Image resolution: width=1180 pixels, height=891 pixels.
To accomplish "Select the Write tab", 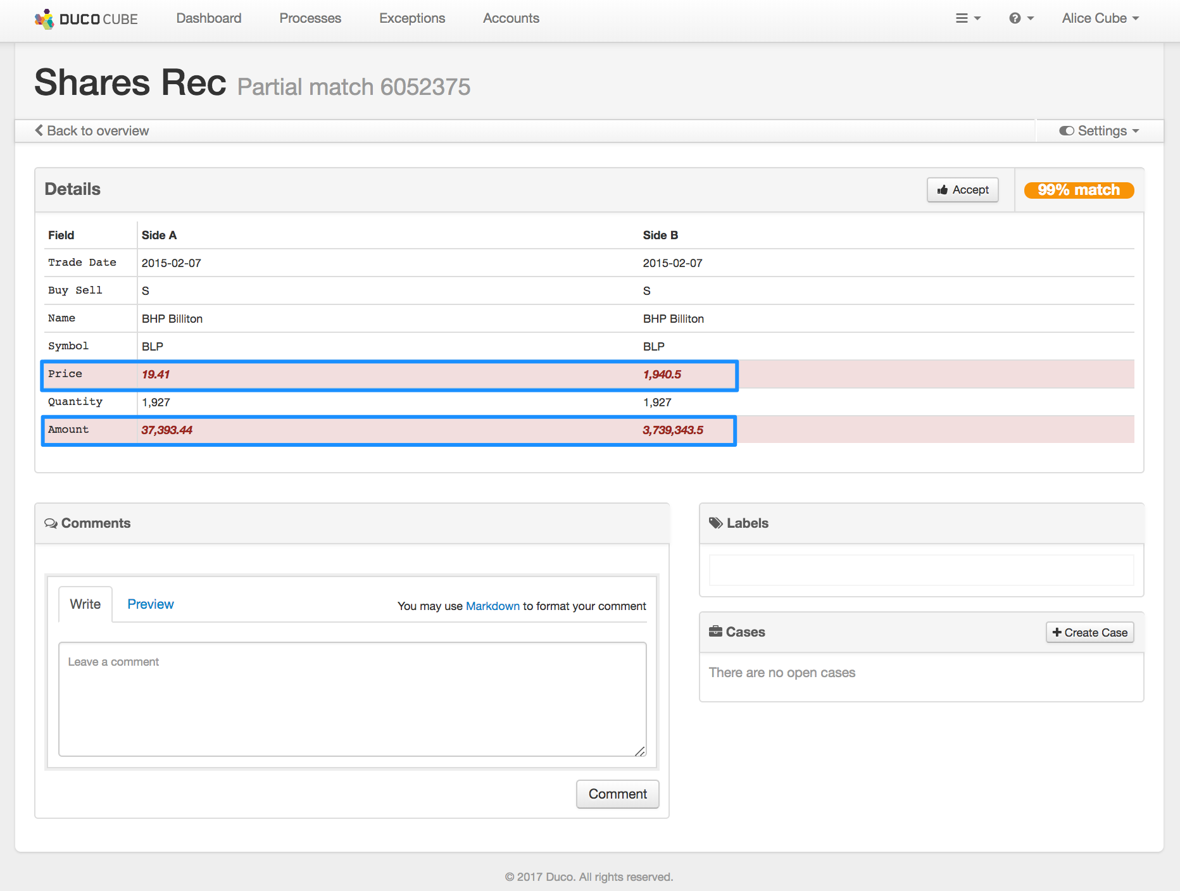I will click(85, 604).
